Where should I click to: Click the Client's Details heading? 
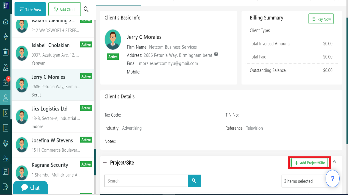tap(119, 96)
